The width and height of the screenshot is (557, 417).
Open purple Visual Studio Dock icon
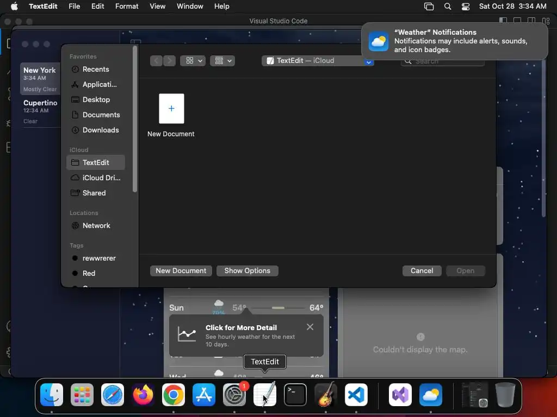coord(400,395)
